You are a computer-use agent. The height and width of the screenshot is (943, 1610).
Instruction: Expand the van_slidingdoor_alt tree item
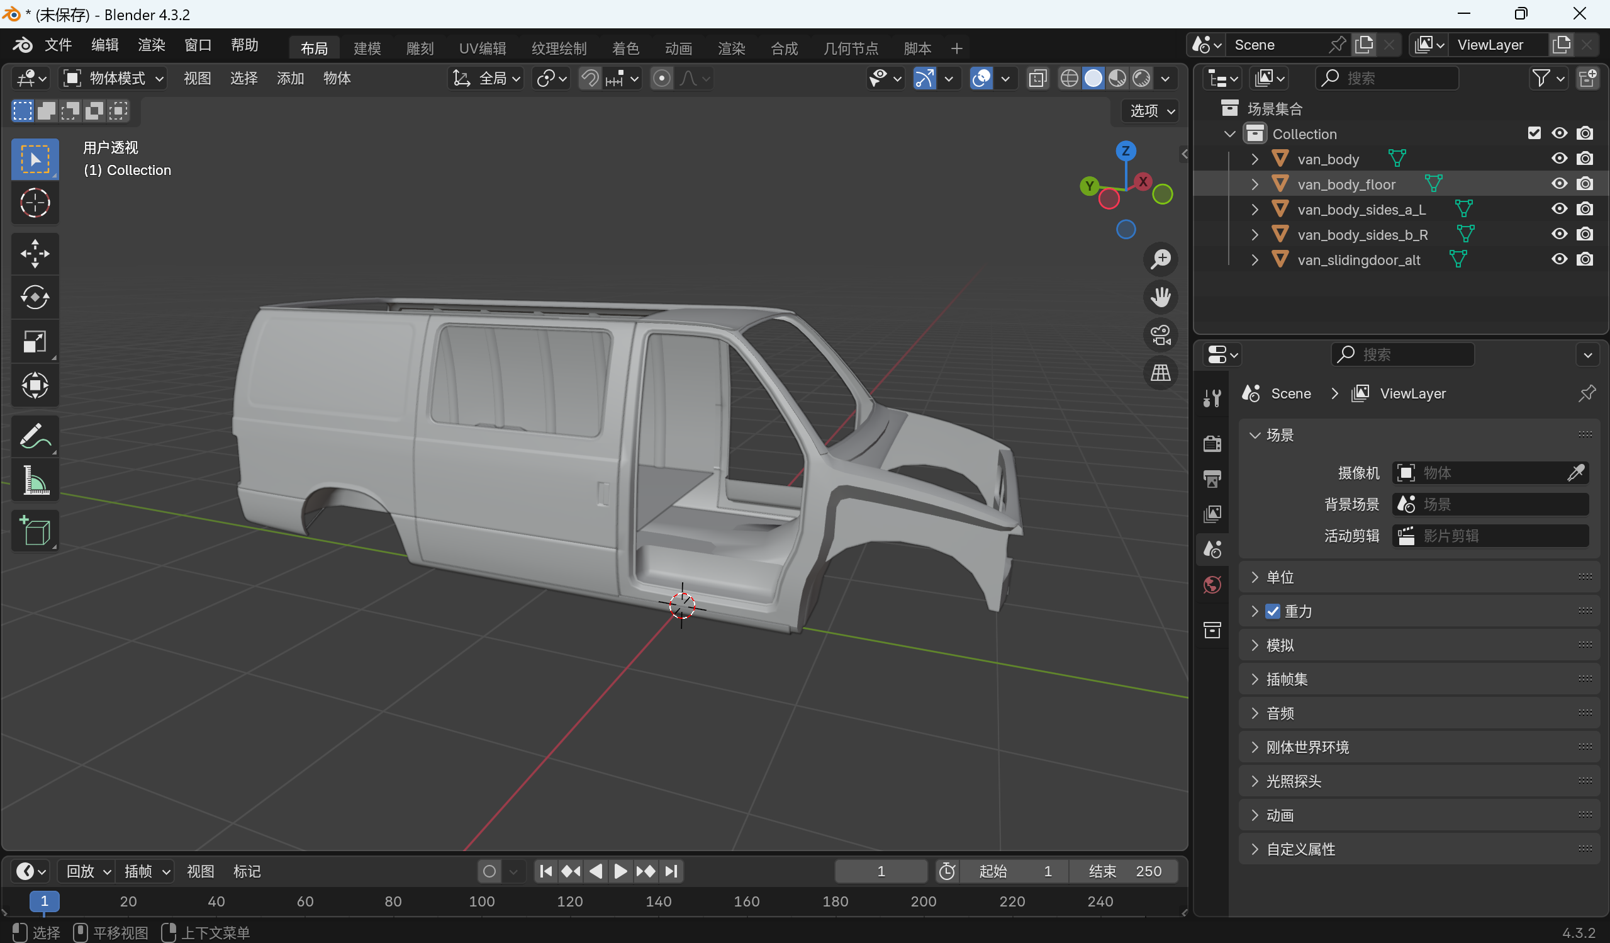[x=1255, y=260]
